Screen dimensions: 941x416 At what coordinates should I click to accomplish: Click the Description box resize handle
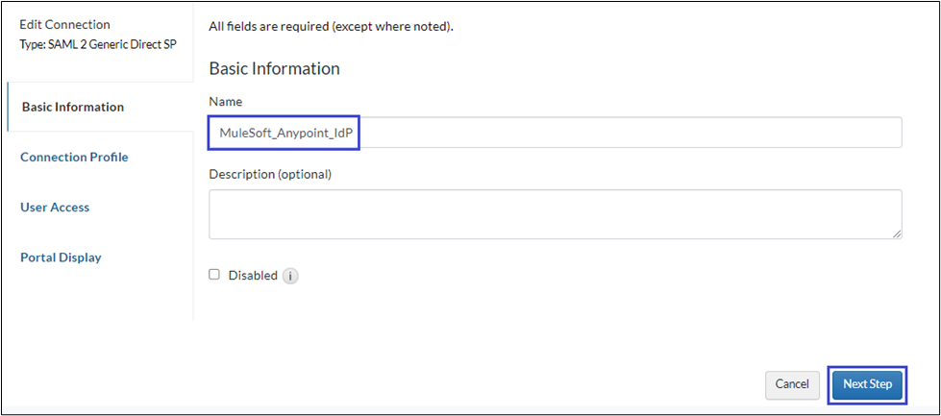896,232
